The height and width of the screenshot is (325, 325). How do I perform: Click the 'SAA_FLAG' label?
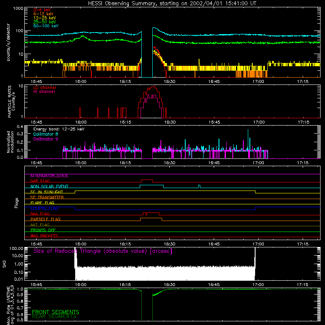[x=40, y=214]
